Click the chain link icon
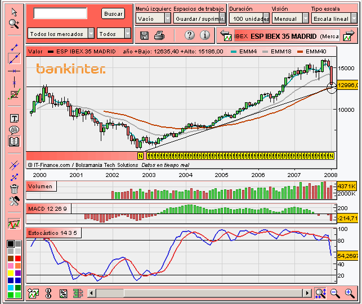This screenshot has height=304, width=362. [x=48, y=293]
